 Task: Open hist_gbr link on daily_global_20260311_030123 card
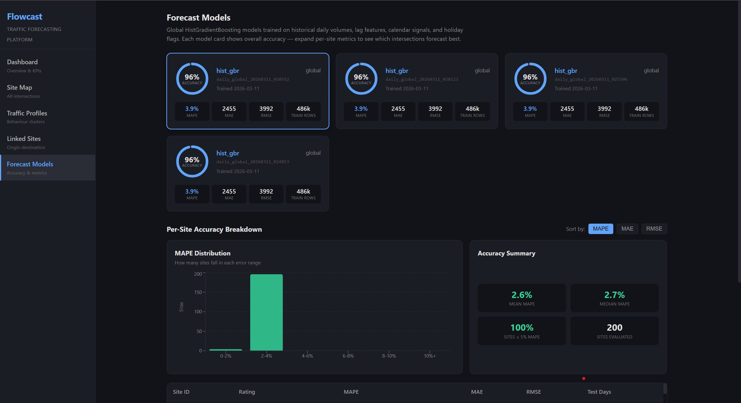(397, 71)
